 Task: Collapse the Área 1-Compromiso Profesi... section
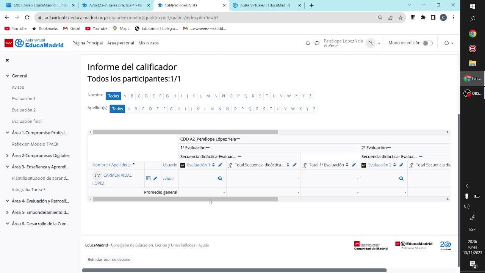tap(7, 133)
